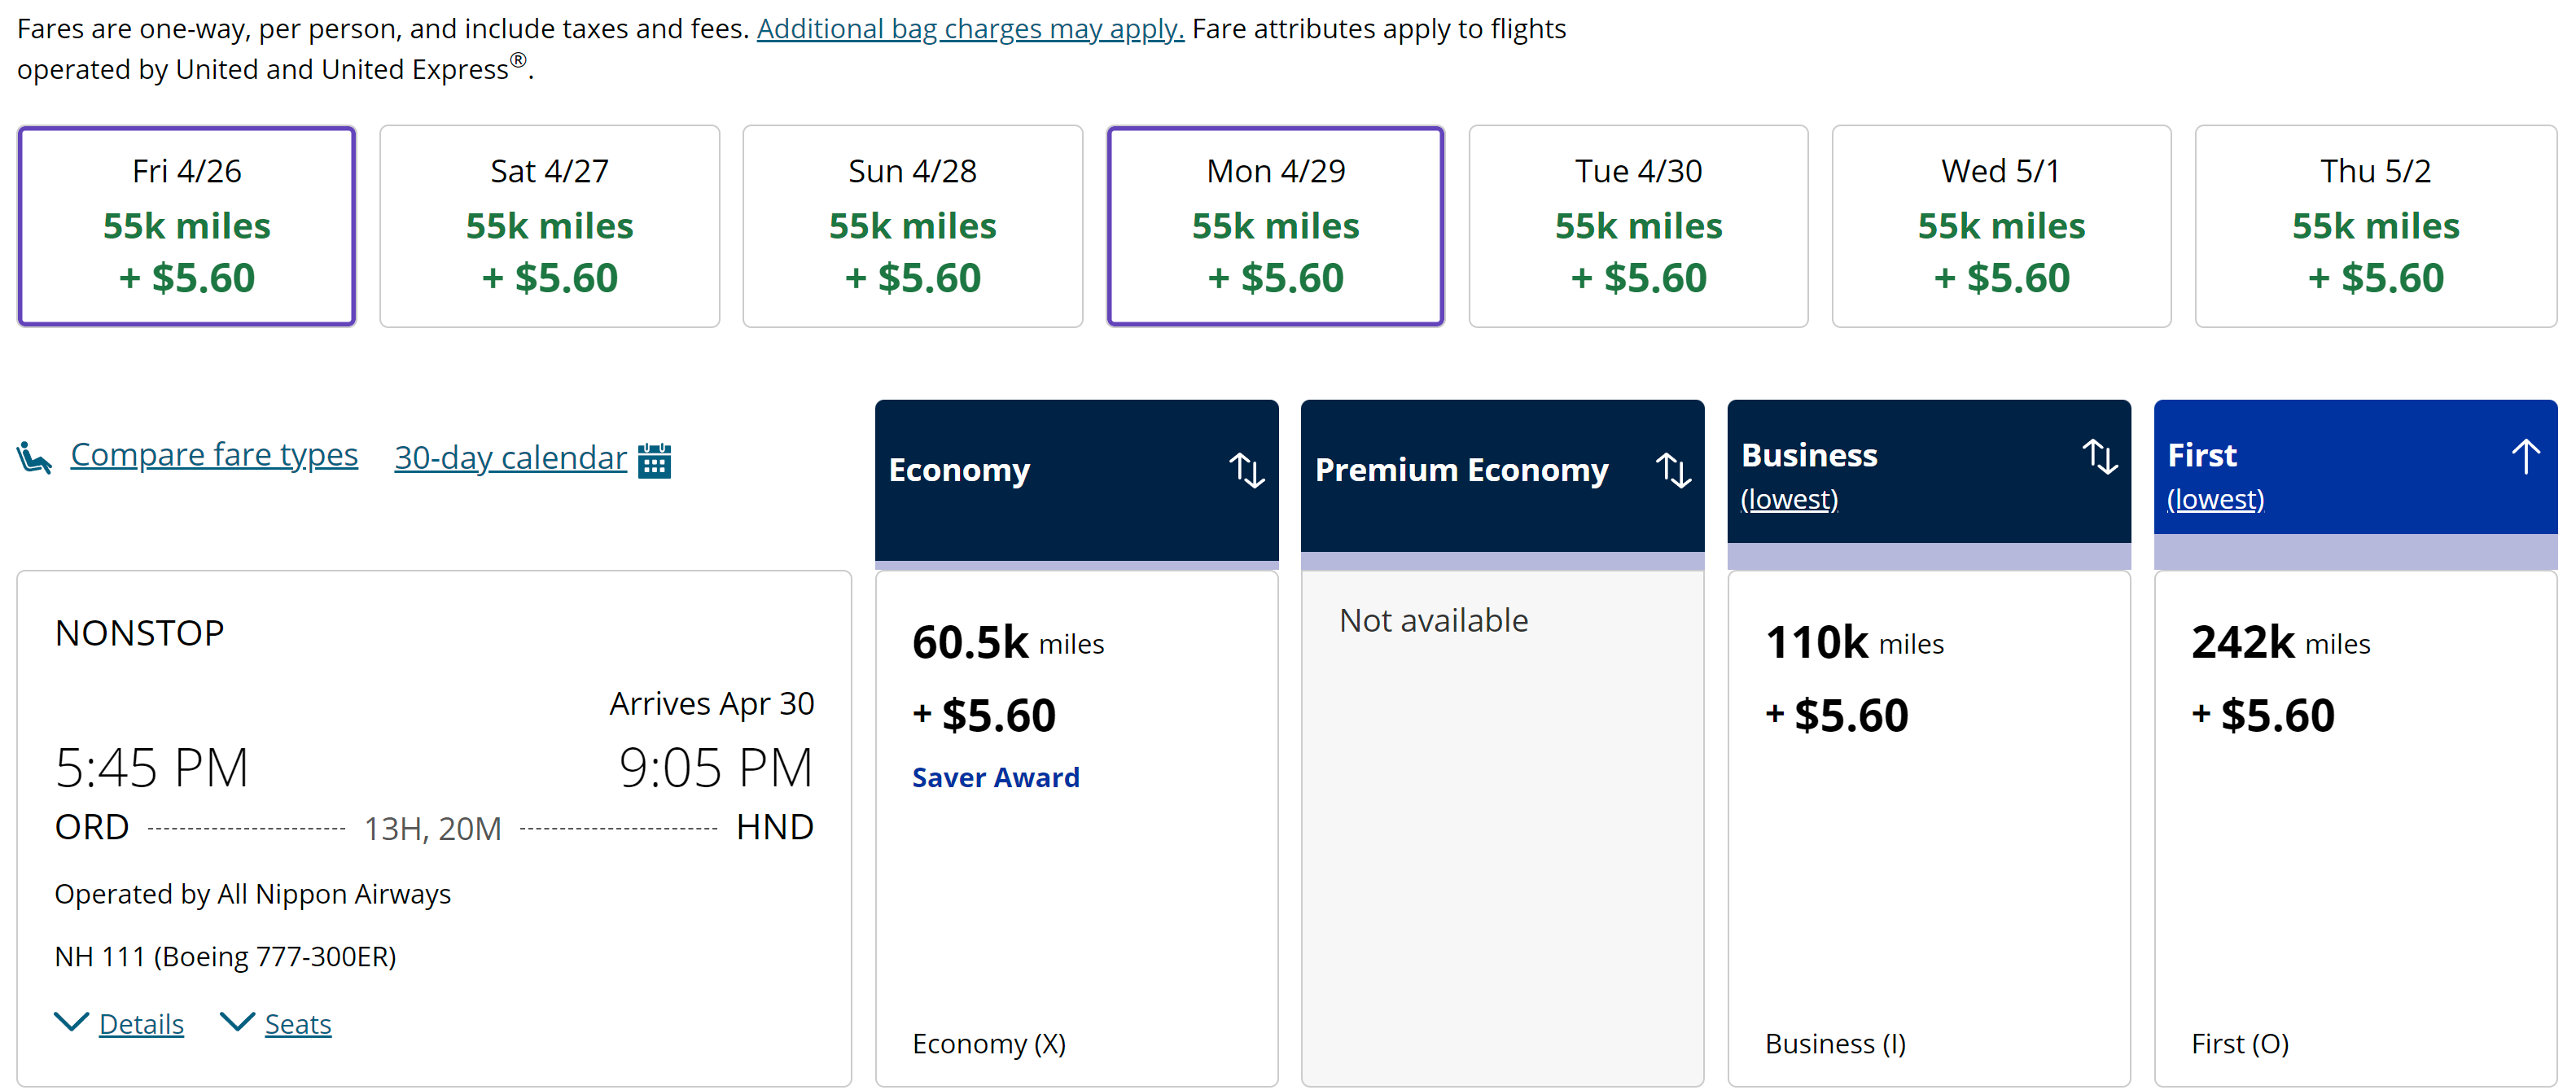This screenshot has height=1090, width=2576.
Task: Click the calendar icon next to 30-day calendar
Action: (x=654, y=461)
